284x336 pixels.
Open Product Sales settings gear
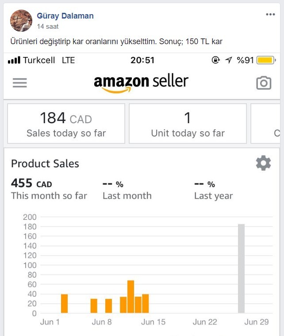263,163
